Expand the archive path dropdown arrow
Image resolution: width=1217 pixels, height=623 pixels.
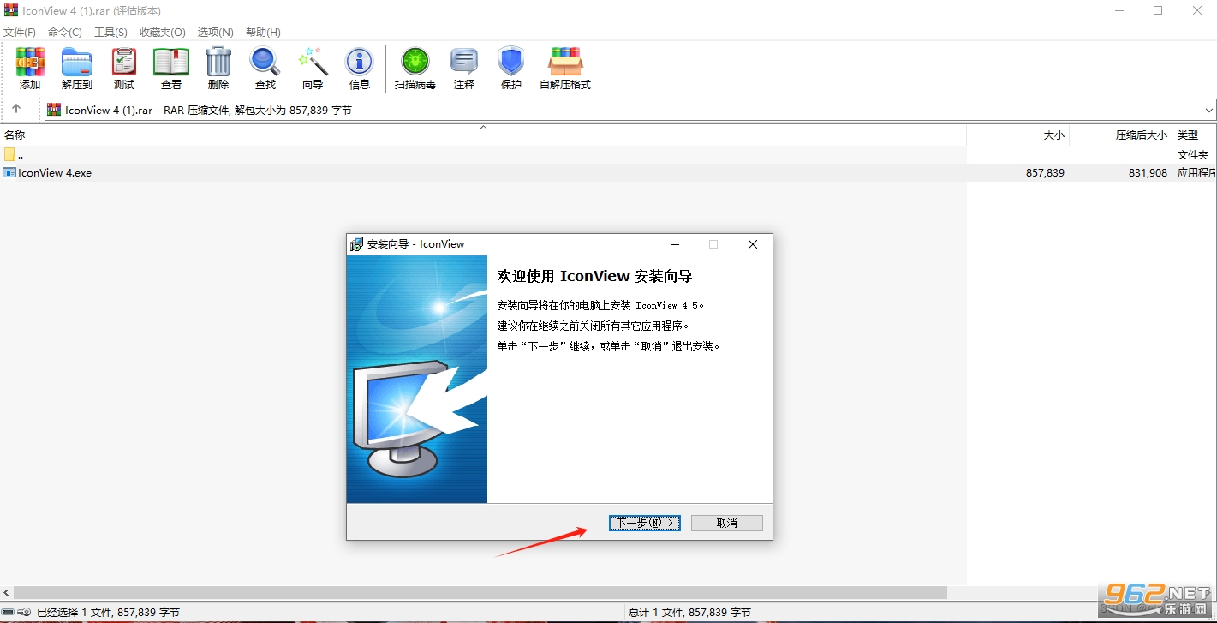(x=1209, y=110)
